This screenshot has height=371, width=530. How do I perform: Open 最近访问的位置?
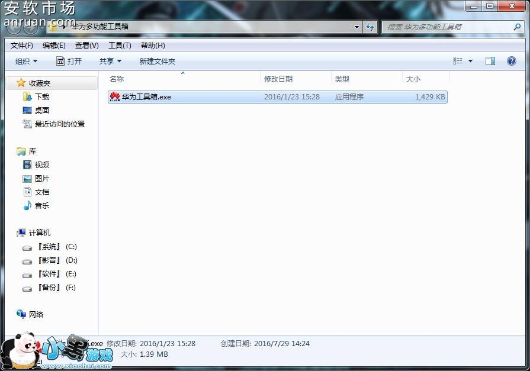[x=60, y=124]
